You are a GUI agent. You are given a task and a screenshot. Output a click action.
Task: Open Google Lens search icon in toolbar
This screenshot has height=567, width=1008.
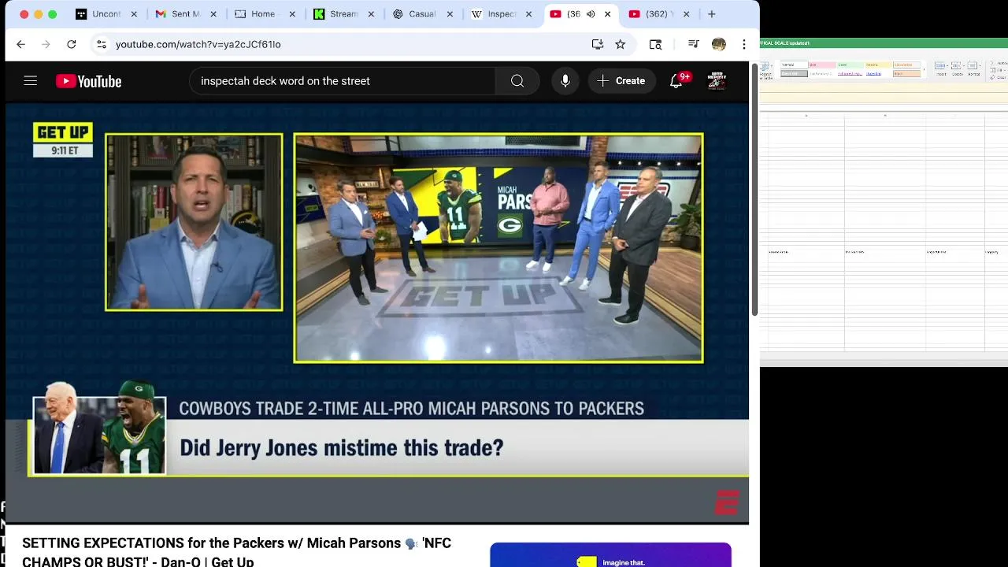[x=655, y=44]
